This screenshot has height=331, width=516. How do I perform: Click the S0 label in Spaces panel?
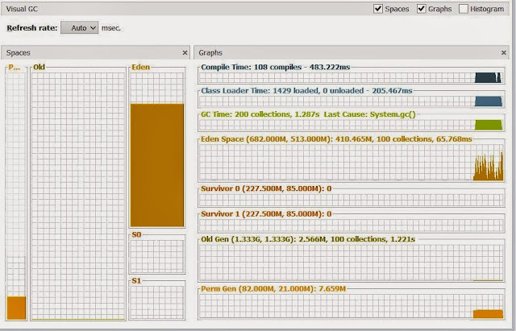click(x=136, y=234)
